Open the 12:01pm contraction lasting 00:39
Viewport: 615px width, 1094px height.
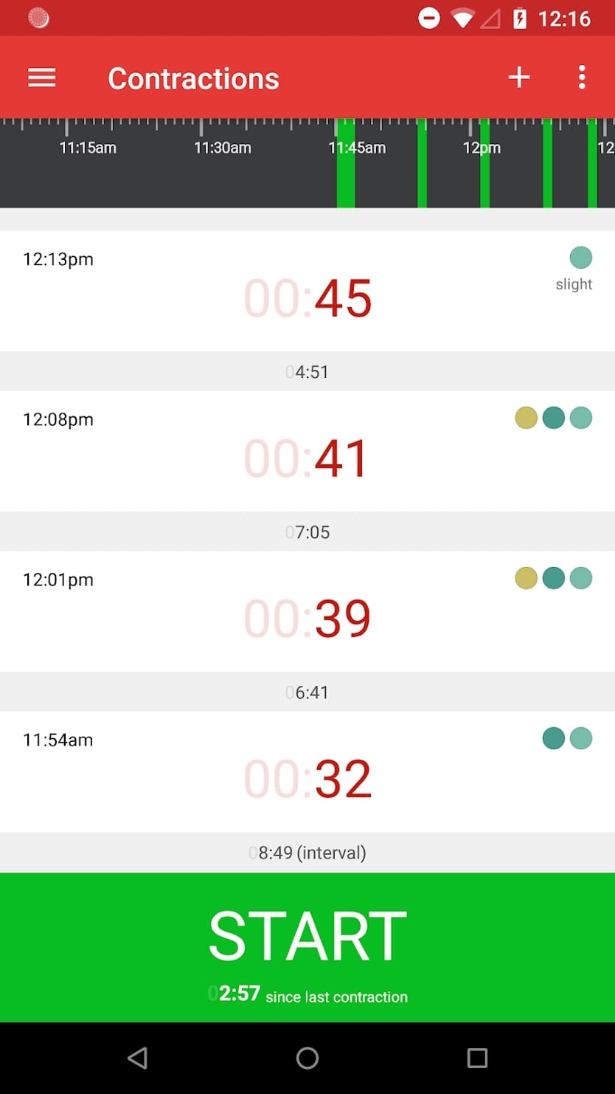click(307, 611)
